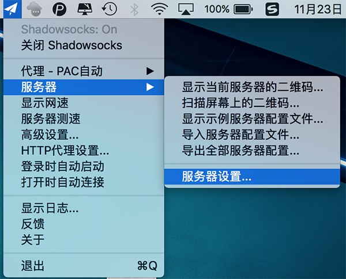Choose 退出 to quit the app
This screenshot has width=346, height=279.
(84, 266)
